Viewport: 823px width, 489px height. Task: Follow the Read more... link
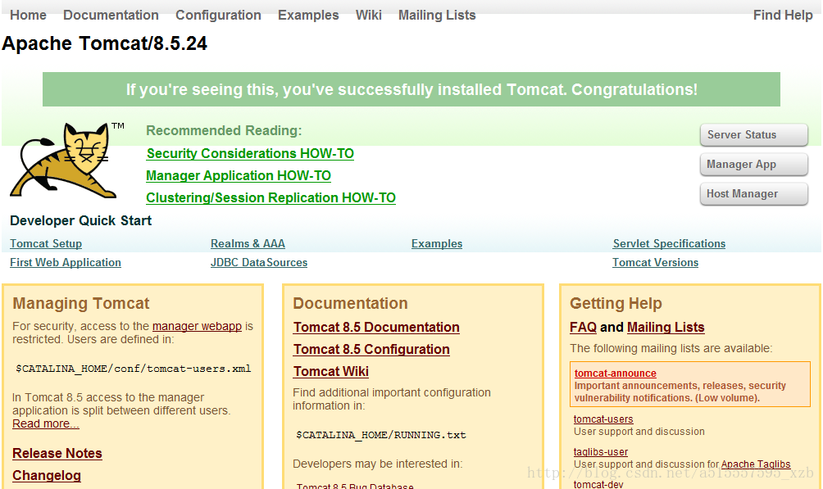[46, 424]
